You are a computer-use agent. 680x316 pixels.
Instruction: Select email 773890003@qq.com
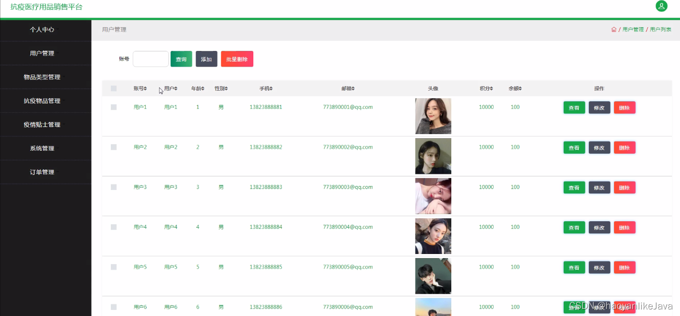click(x=348, y=187)
